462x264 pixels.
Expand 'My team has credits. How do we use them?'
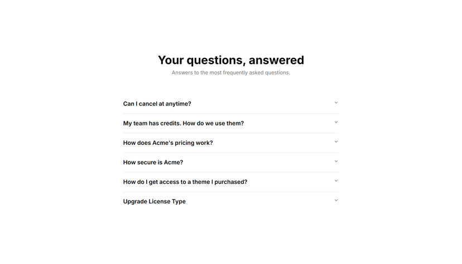tap(230, 124)
